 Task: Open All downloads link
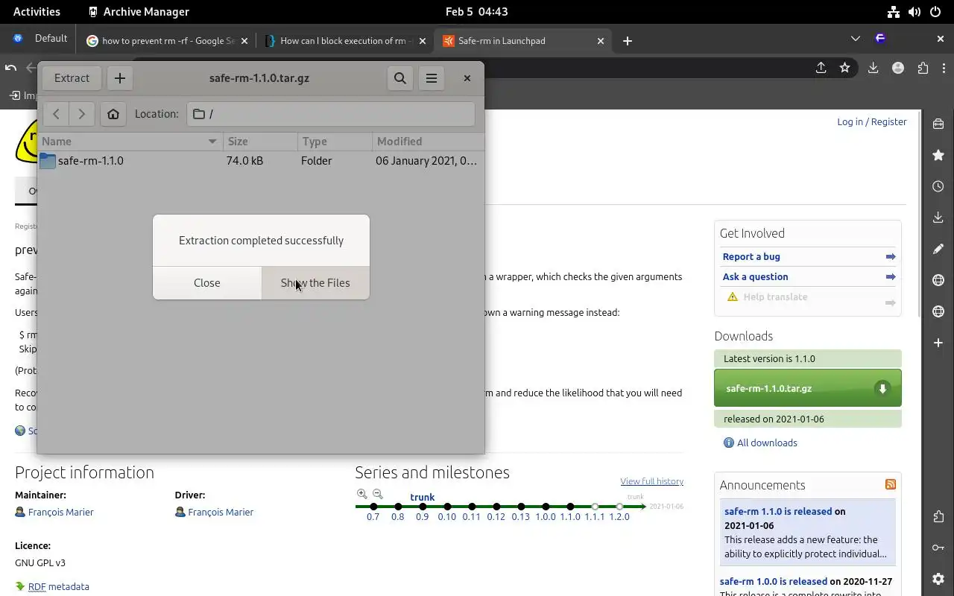click(x=767, y=443)
